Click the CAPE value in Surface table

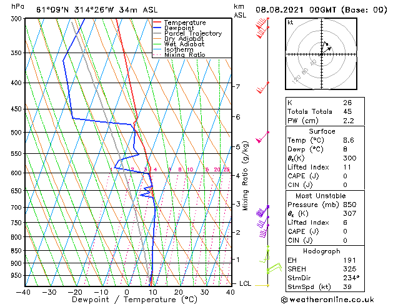[x=345, y=176]
